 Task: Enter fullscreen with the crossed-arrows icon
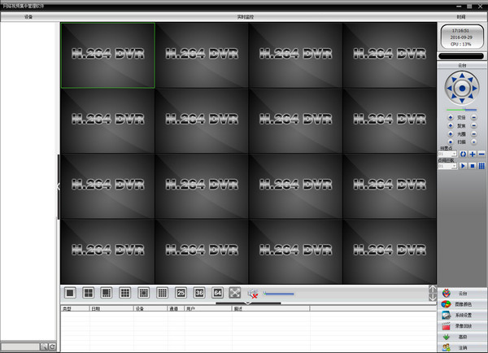235,293
